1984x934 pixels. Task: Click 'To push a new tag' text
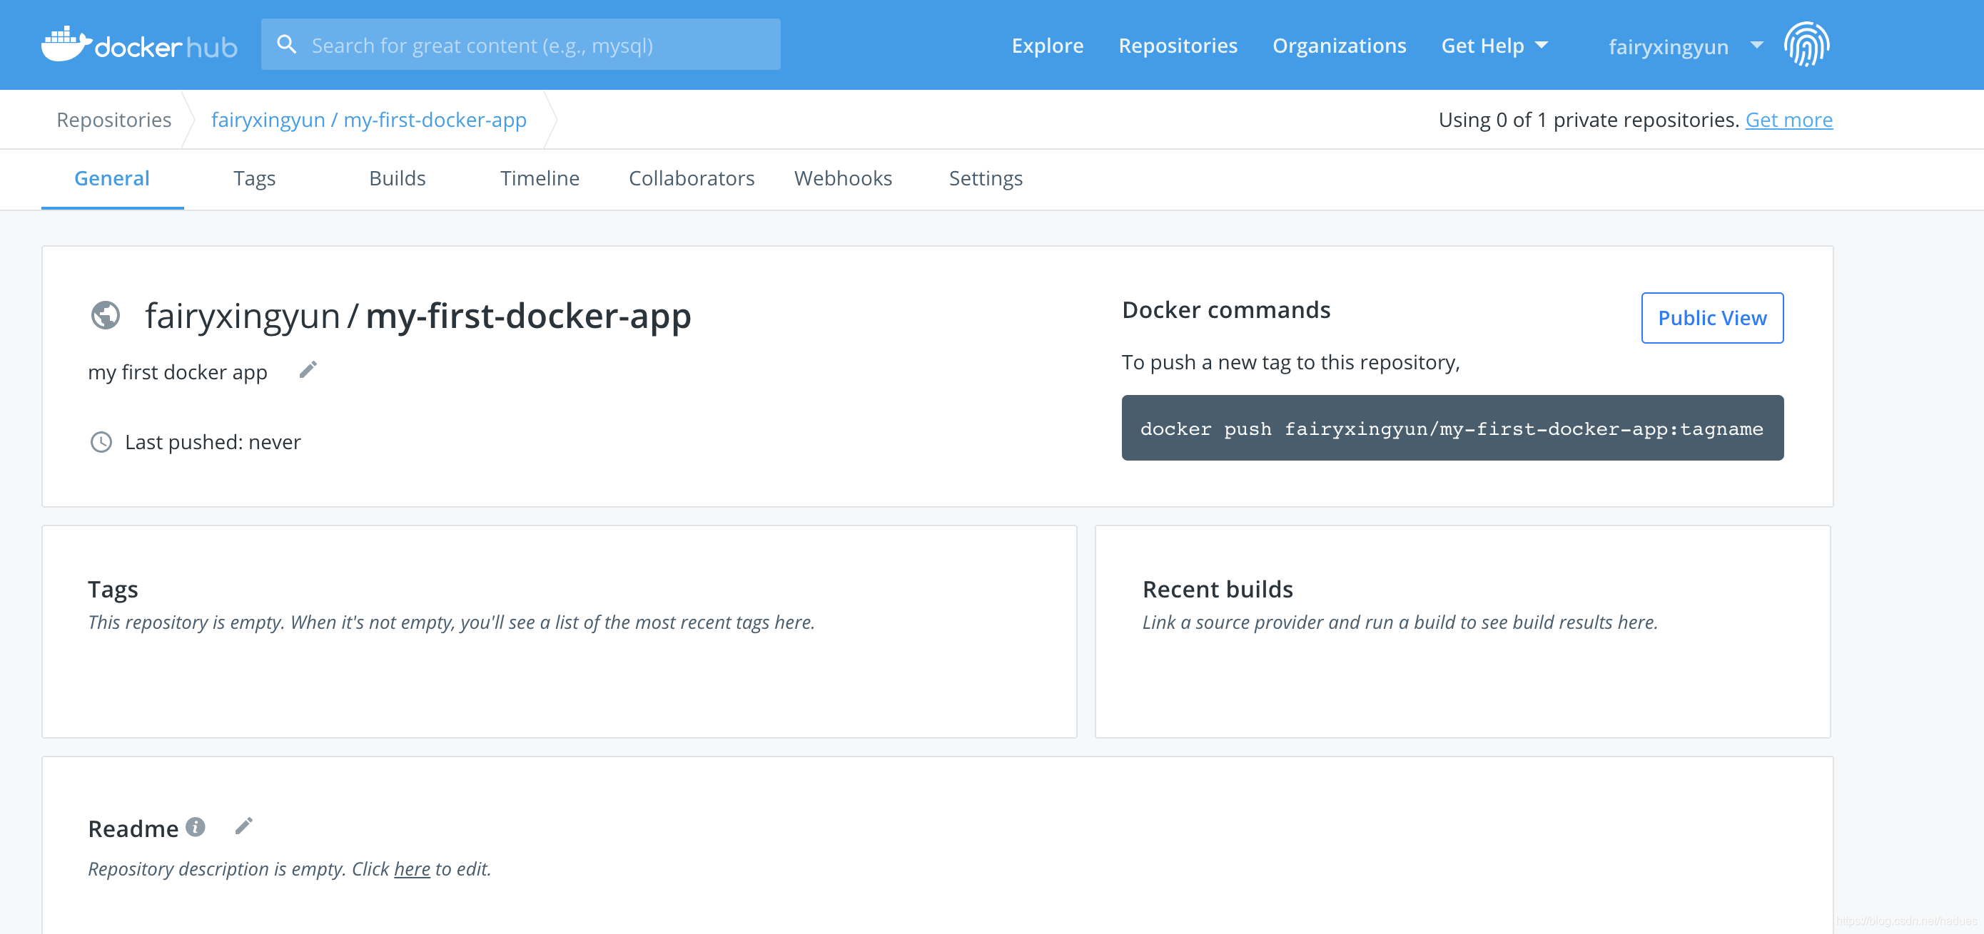tap(1291, 362)
